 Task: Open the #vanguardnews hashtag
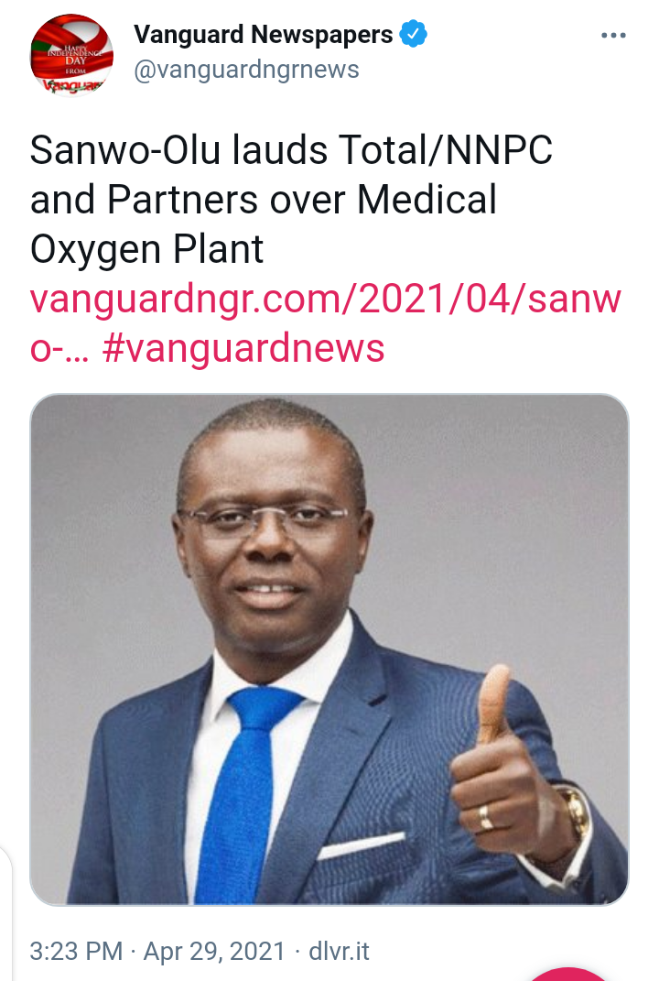coord(243,348)
